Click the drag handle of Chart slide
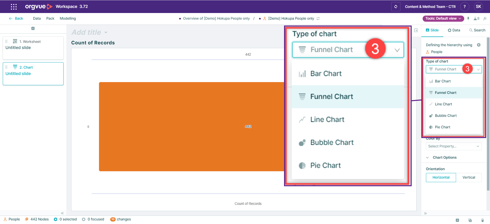 click(x=6, y=67)
